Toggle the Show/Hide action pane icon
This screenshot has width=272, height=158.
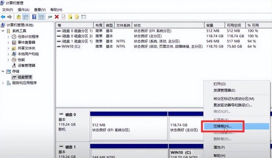click(x=41, y=17)
